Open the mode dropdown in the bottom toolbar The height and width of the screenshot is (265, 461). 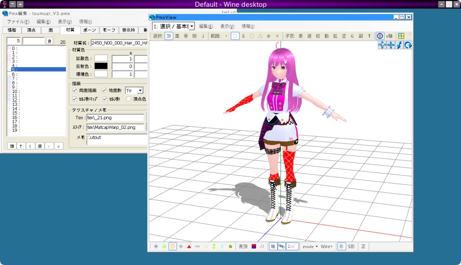(x=310, y=246)
